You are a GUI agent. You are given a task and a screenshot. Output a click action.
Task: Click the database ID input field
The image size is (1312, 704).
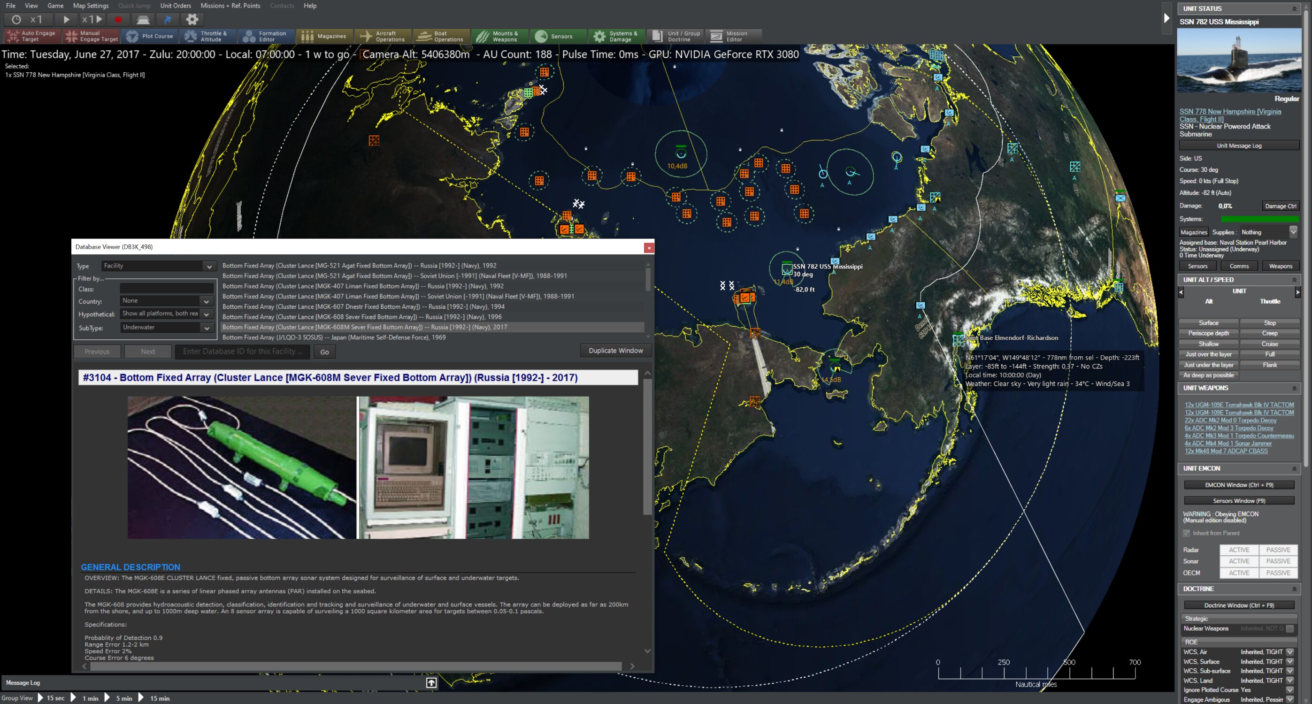(242, 352)
